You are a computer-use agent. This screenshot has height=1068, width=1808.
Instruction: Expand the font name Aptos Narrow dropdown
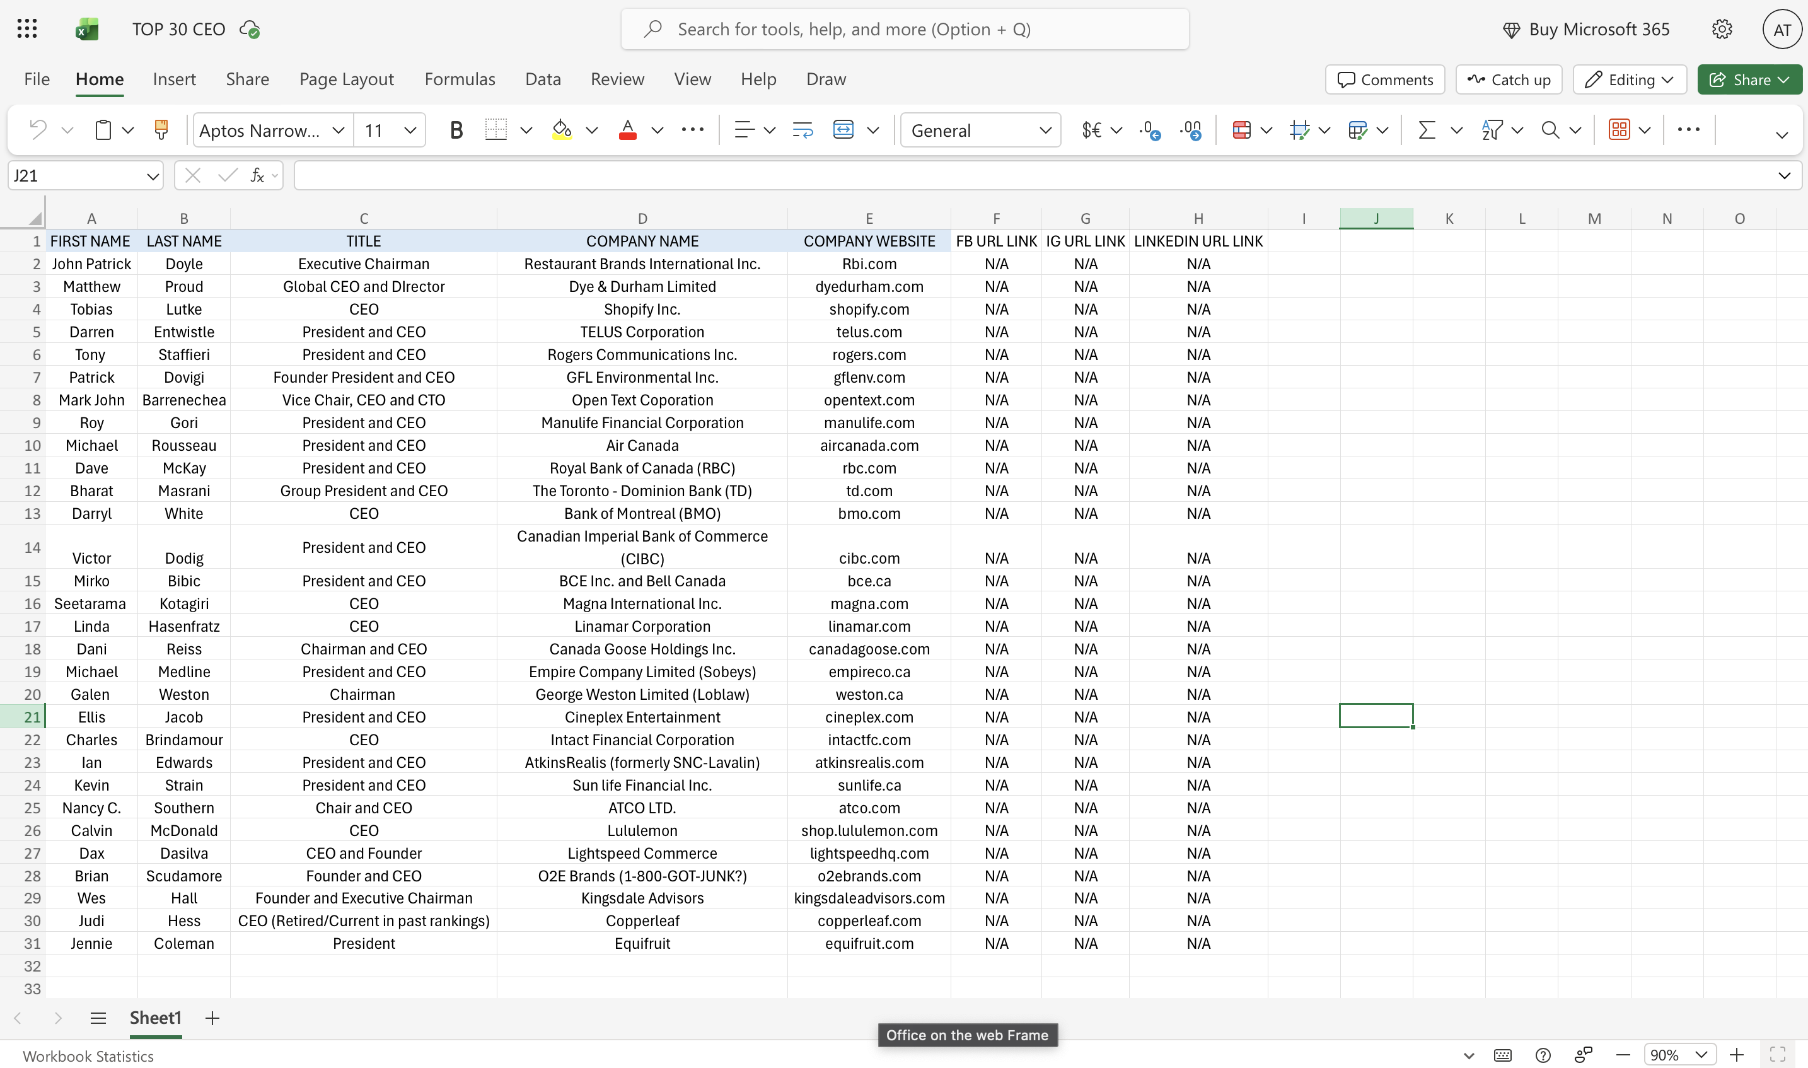point(337,131)
